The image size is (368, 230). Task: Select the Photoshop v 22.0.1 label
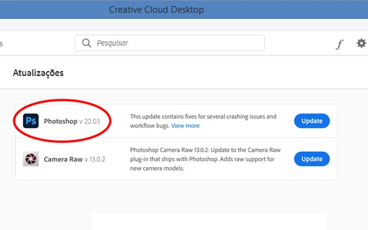pyautogui.click(x=72, y=121)
